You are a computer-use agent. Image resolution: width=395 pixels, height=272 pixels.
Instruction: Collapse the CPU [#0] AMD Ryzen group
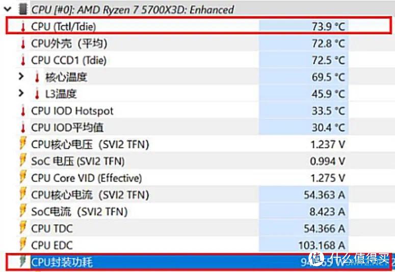click(8, 9)
